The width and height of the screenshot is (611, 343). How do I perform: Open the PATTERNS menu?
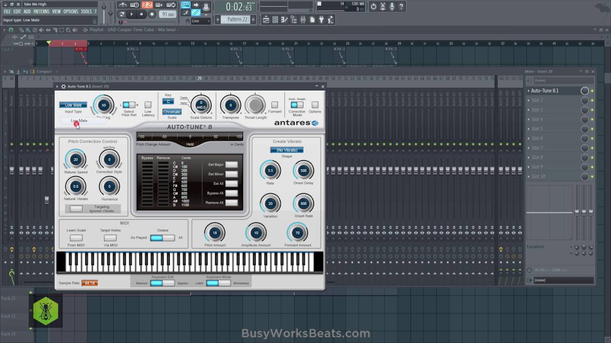(42, 11)
